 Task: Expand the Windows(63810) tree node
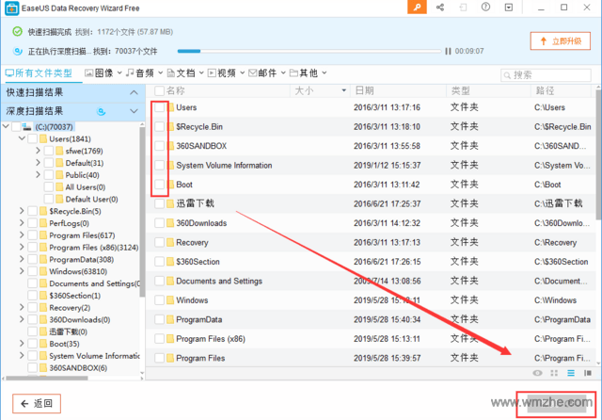(x=22, y=271)
